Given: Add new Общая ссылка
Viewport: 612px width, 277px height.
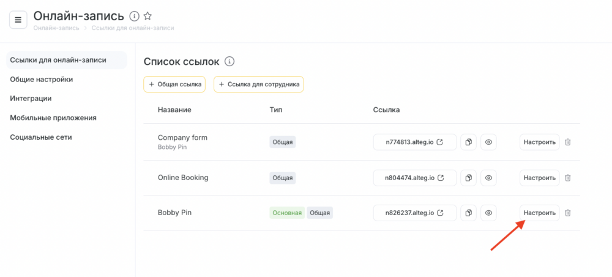Looking at the screenshot, I should (174, 85).
